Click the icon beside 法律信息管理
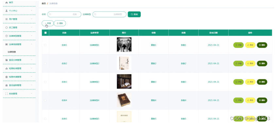 pos(7,44)
